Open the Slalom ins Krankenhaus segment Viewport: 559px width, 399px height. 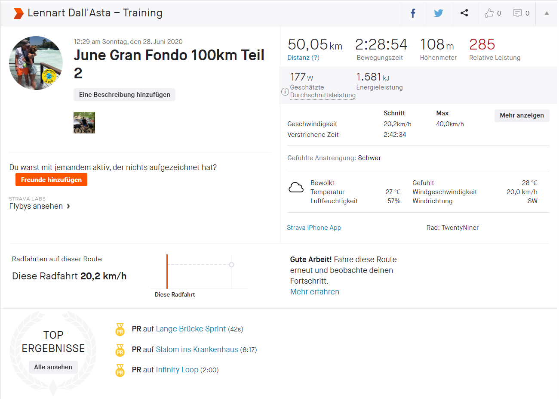[x=197, y=350]
